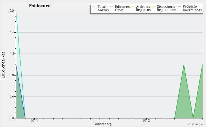The height and width of the screenshot is (127, 206).
Task: Click the wikiscan.org text
Action: coord(103,124)
